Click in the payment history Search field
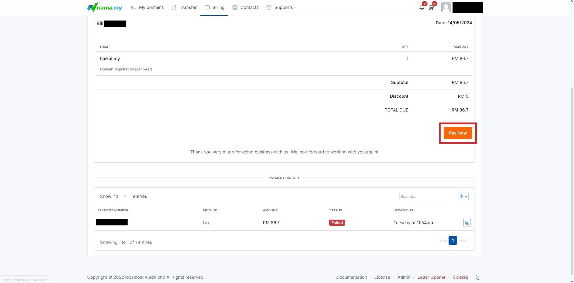The height and width of the screenshot is (283, 574). point(427,197)
